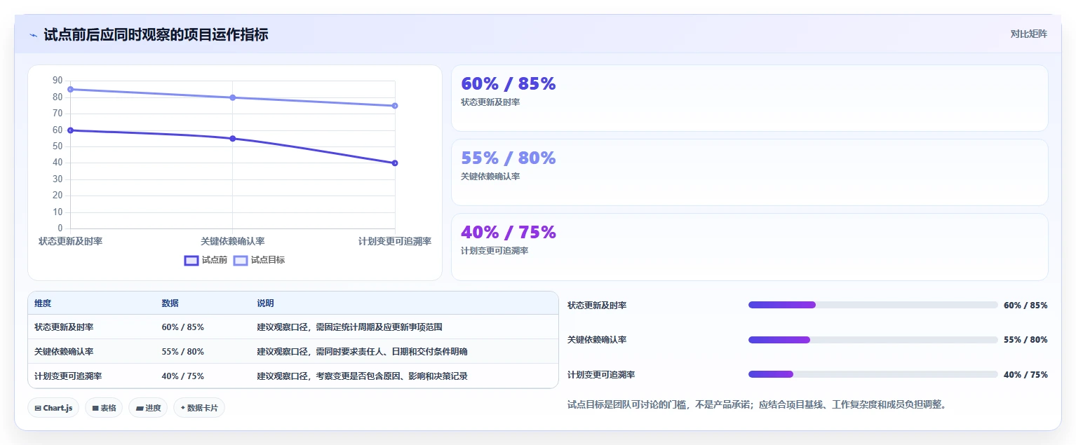This screenshot has height=445, width=1076.
Task: Click the 数据卡片 tag chip
Action: [199, 408]
